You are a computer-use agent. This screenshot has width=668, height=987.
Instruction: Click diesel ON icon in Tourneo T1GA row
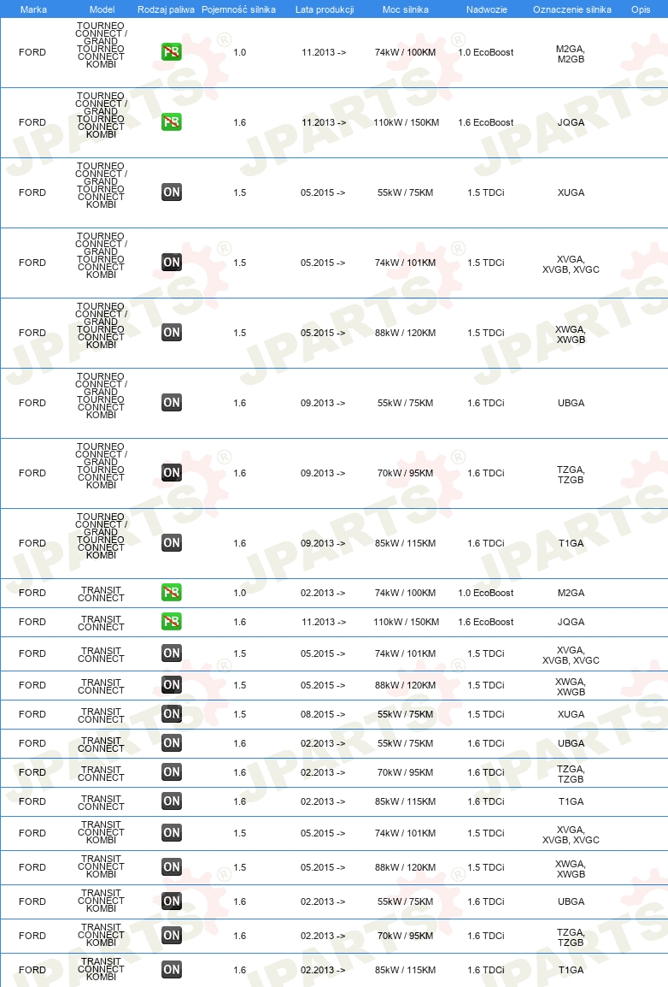pos(172,542)
